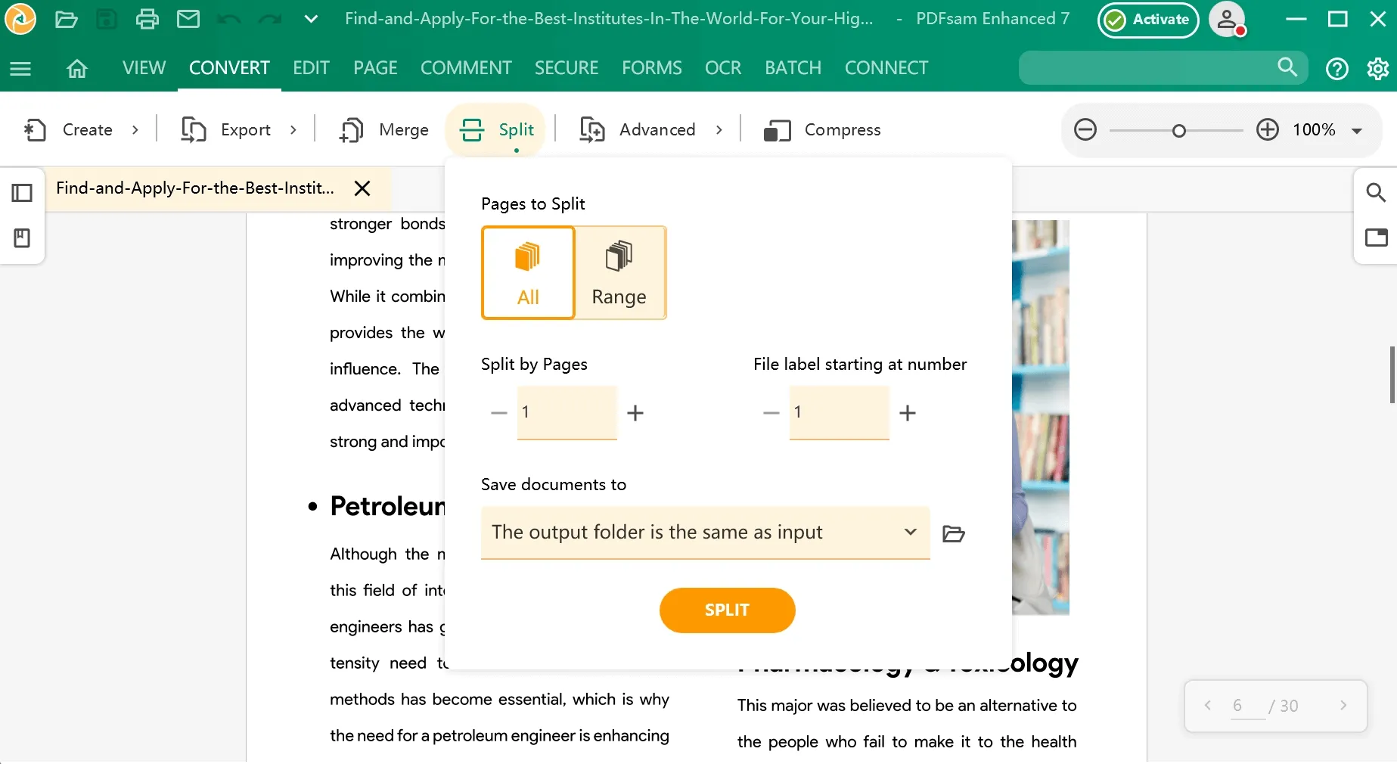Screen dimensions: 1397x764
Task: Open the bookmarks panel icon
Action: [22, 238]
